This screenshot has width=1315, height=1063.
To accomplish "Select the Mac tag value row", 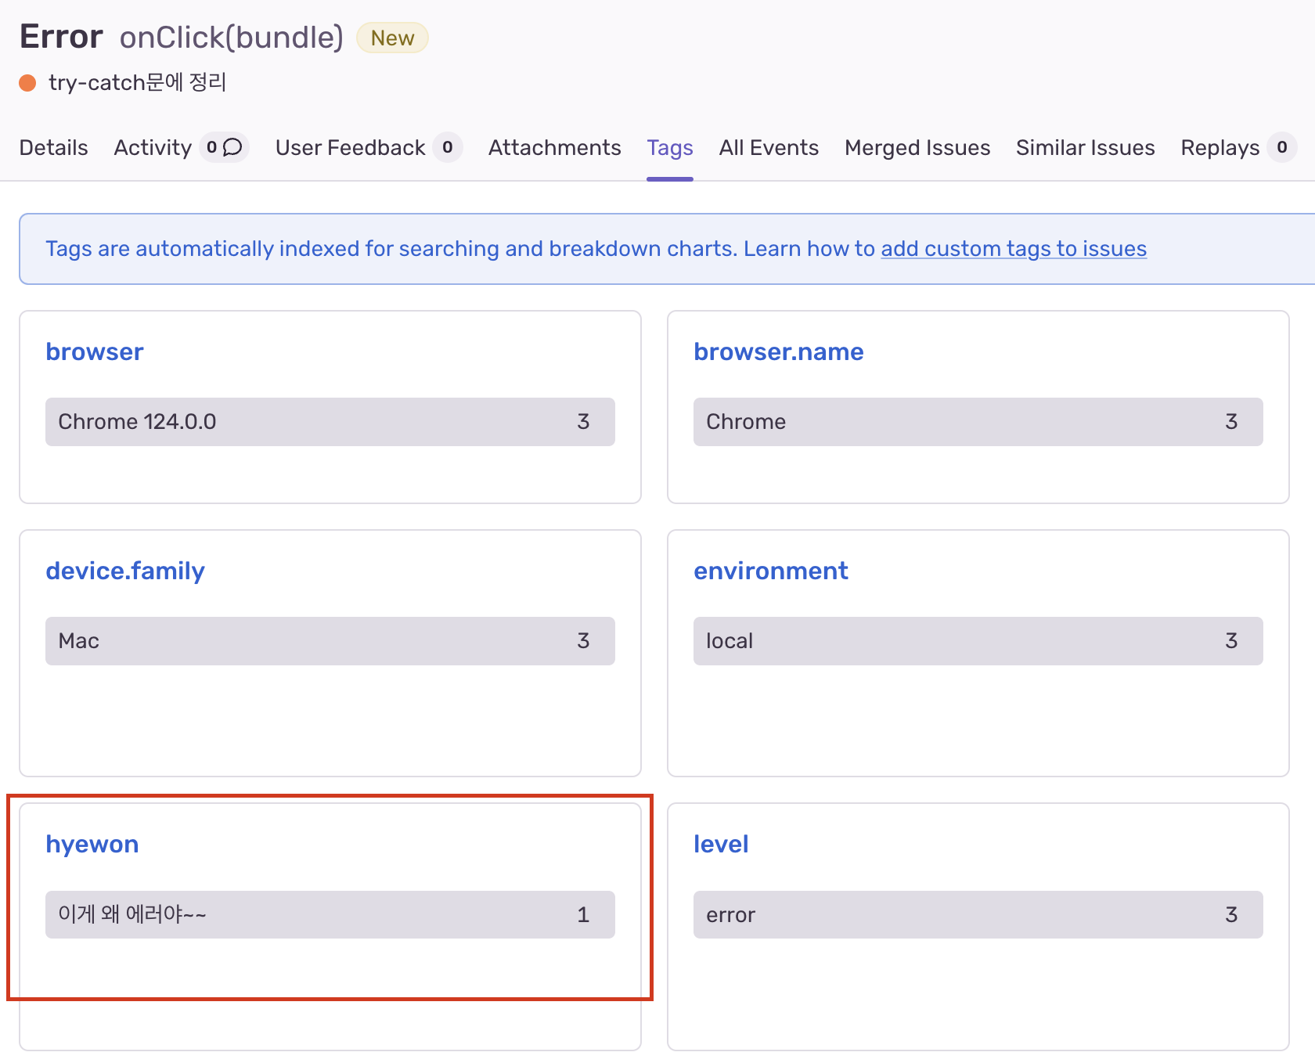I will coord(330,641).
